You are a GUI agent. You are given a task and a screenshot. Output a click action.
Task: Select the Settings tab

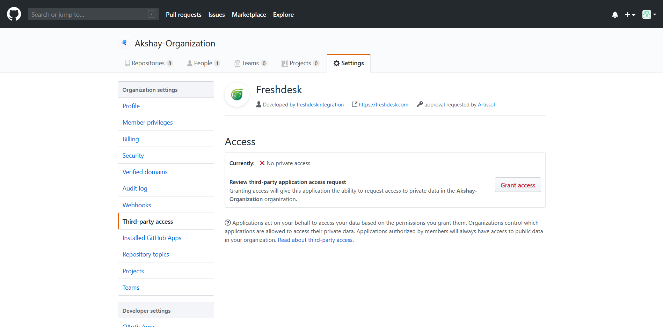[x=349, y=63]
